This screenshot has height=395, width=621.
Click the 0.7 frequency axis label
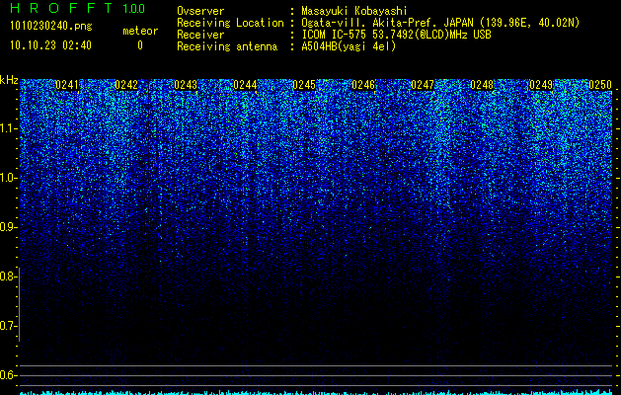pos(8,326)
